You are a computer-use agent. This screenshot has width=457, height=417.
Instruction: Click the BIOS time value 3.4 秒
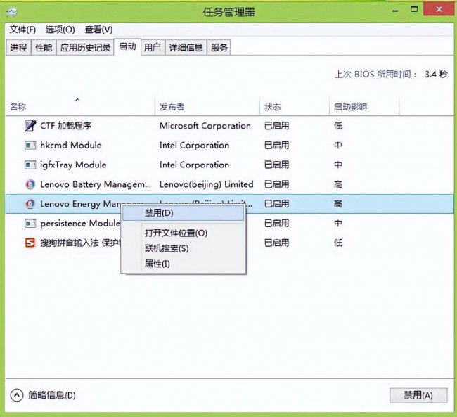tap(436, 75)
